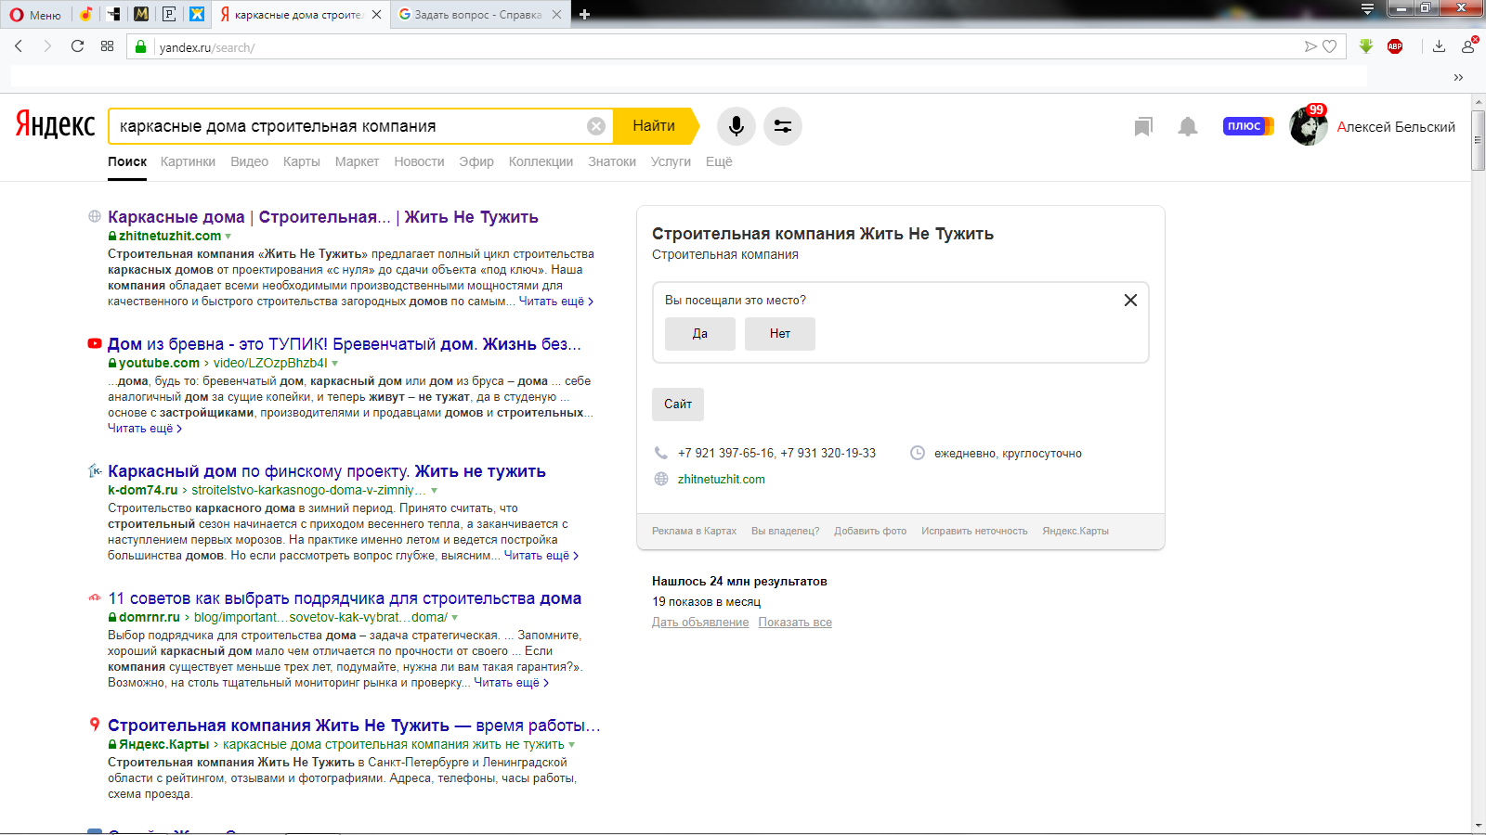This screenshot has width=1486, height=835.
Task: Switch to Коллекции search tab
Action: point(541,161)
